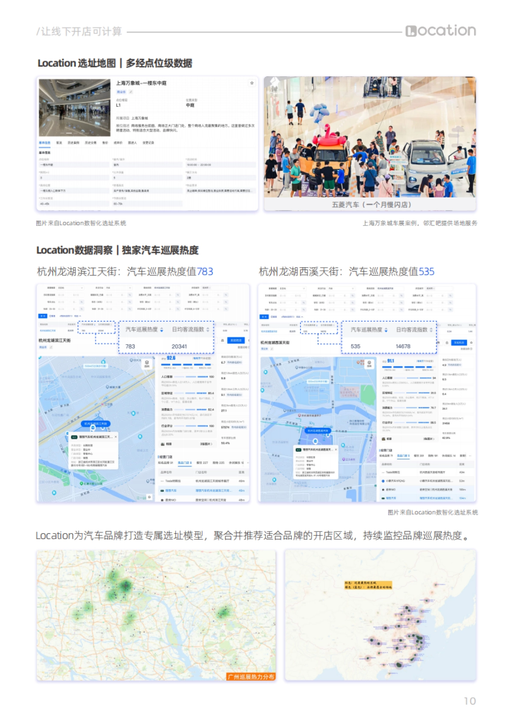Click the locate icon at 滨江天街 map bottom
Viewport: 513px width, 726px height.
(x=149, y=497)
